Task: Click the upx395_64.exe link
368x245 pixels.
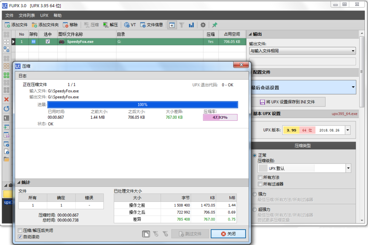Action: (345, 114)
